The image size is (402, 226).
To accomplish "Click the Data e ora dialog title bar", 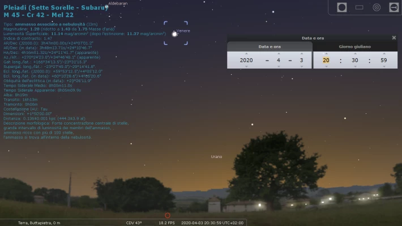I will tap(313, 38).
